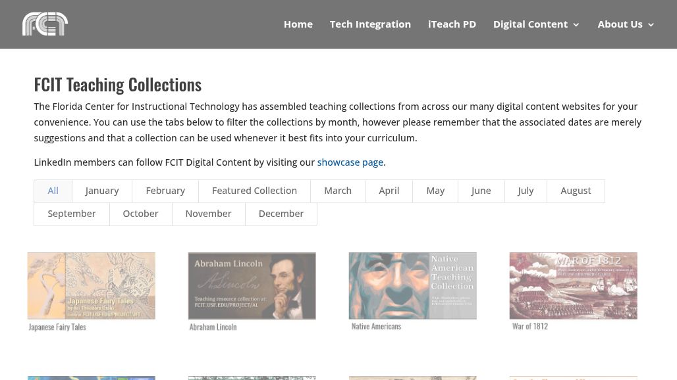The height and width of the screenshot is (380, 677).
Task: Open the Native American Teaching Collection image
Action: [413, 286]
